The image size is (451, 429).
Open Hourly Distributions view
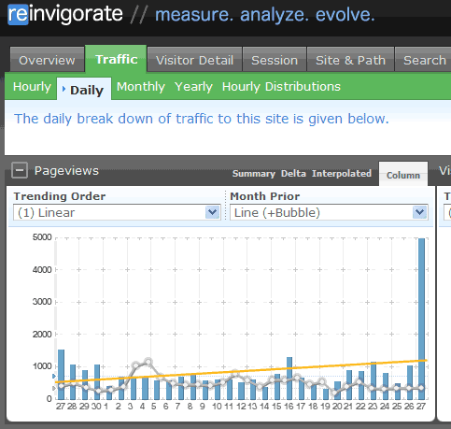[281, 87]
